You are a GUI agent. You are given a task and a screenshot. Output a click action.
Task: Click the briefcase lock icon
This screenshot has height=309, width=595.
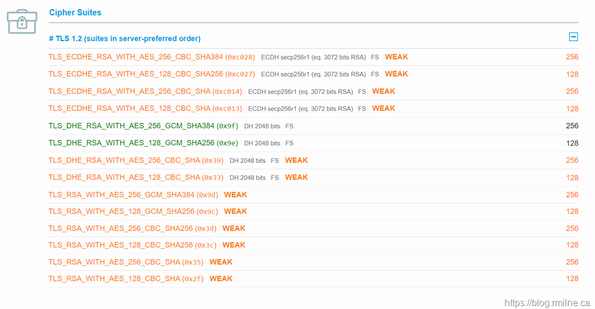(x=21, y=21)
